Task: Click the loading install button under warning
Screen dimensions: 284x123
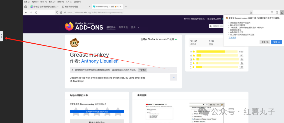Action: (174, 77)
